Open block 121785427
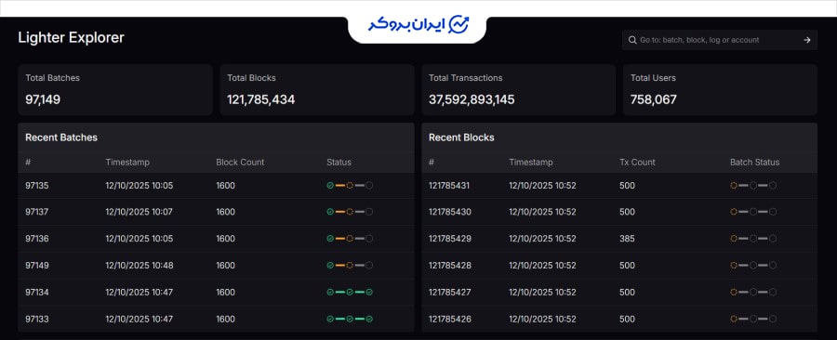 click(x=450, y=292)
